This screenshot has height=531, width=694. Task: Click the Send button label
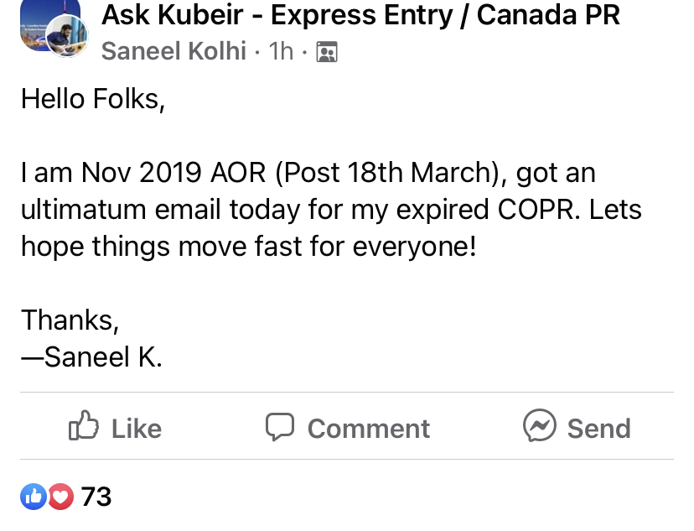(599, 429)
